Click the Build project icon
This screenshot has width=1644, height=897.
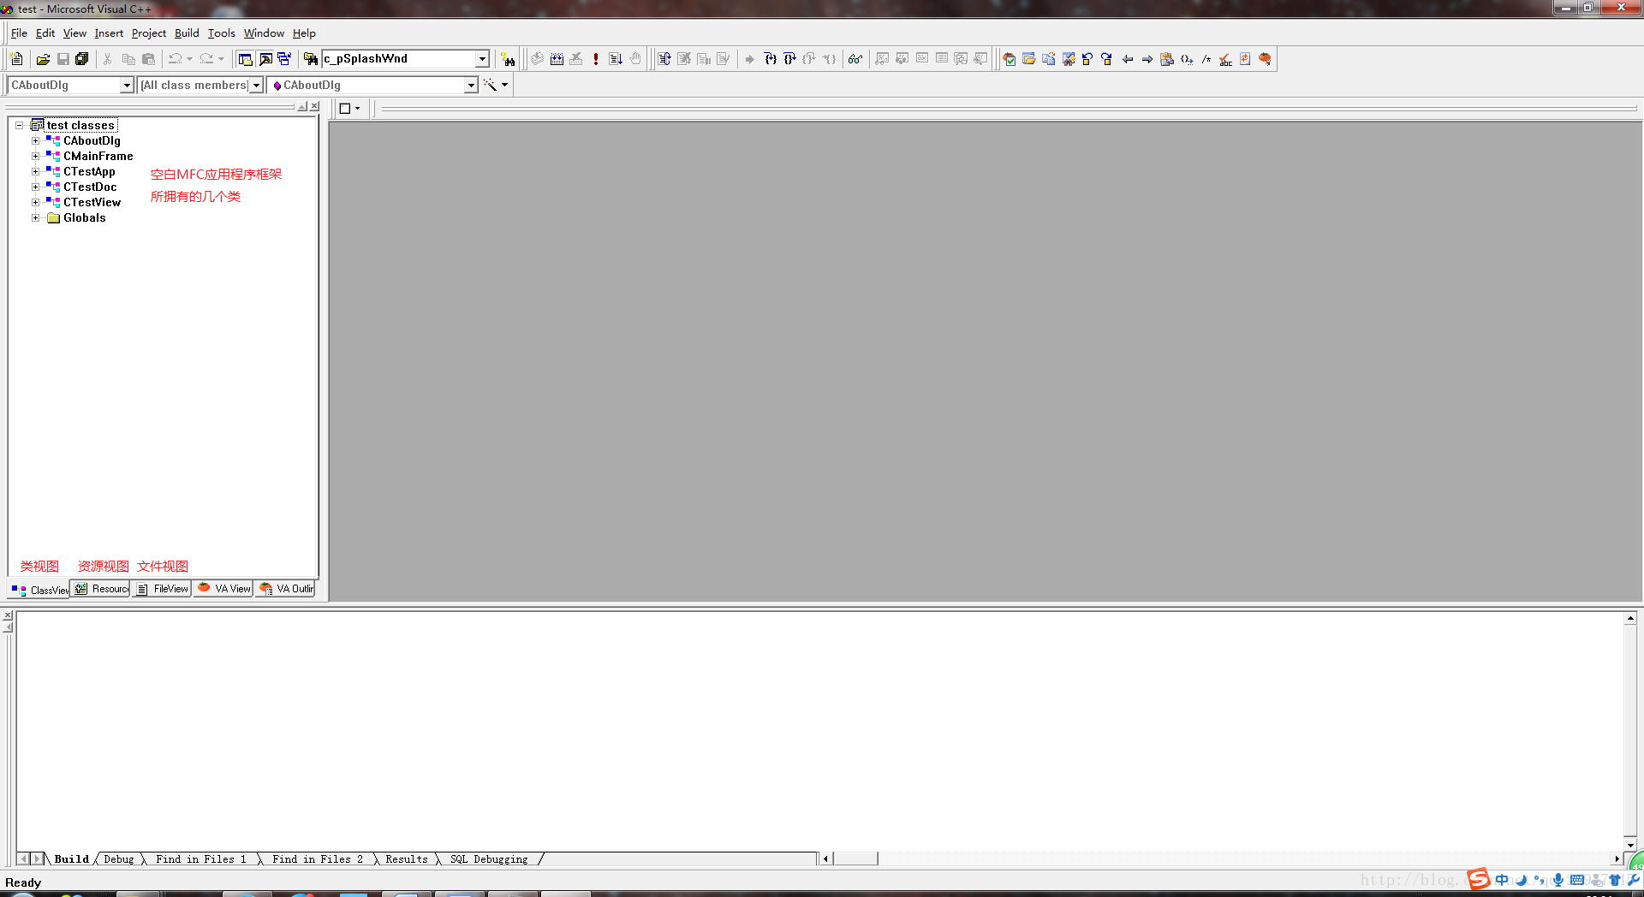557,59
